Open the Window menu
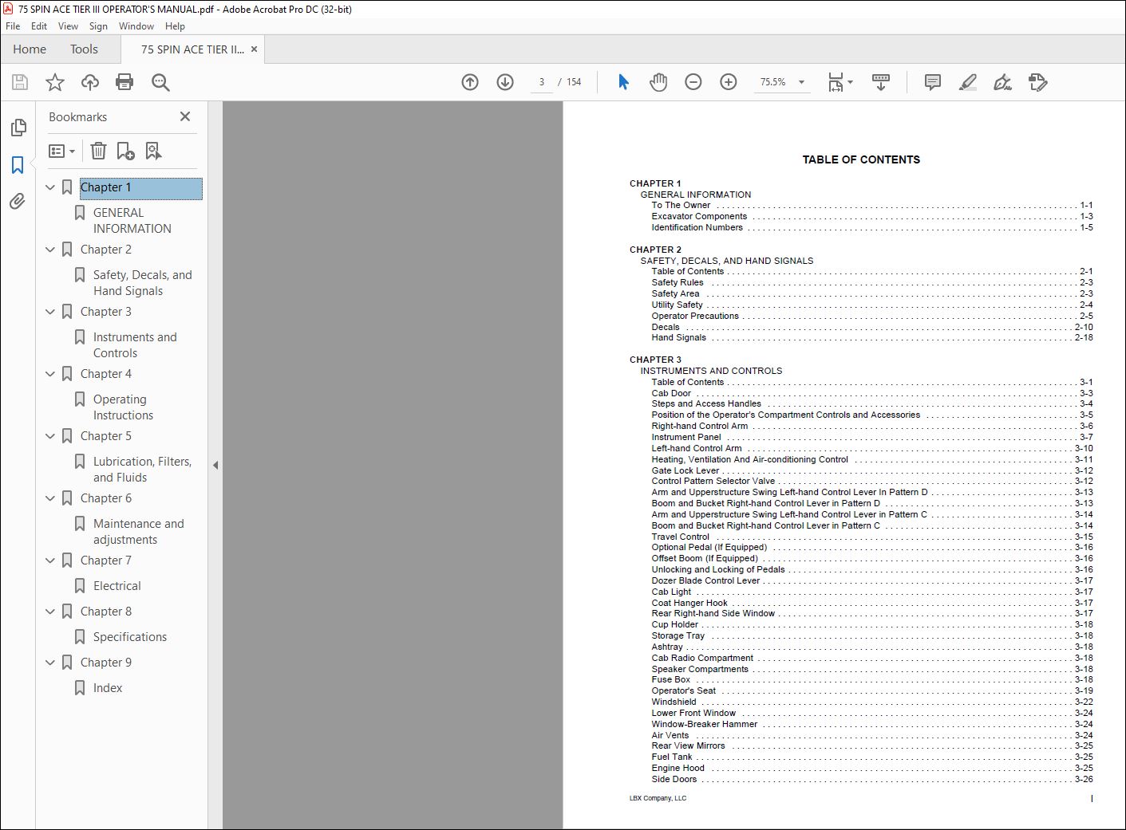Viewport: 1126px width, 830px height. [136, 26]
